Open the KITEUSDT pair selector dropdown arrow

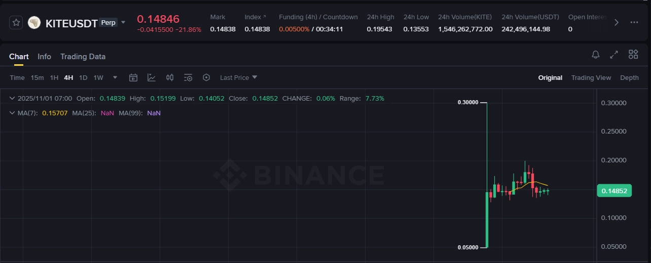[x=123, y=22]
